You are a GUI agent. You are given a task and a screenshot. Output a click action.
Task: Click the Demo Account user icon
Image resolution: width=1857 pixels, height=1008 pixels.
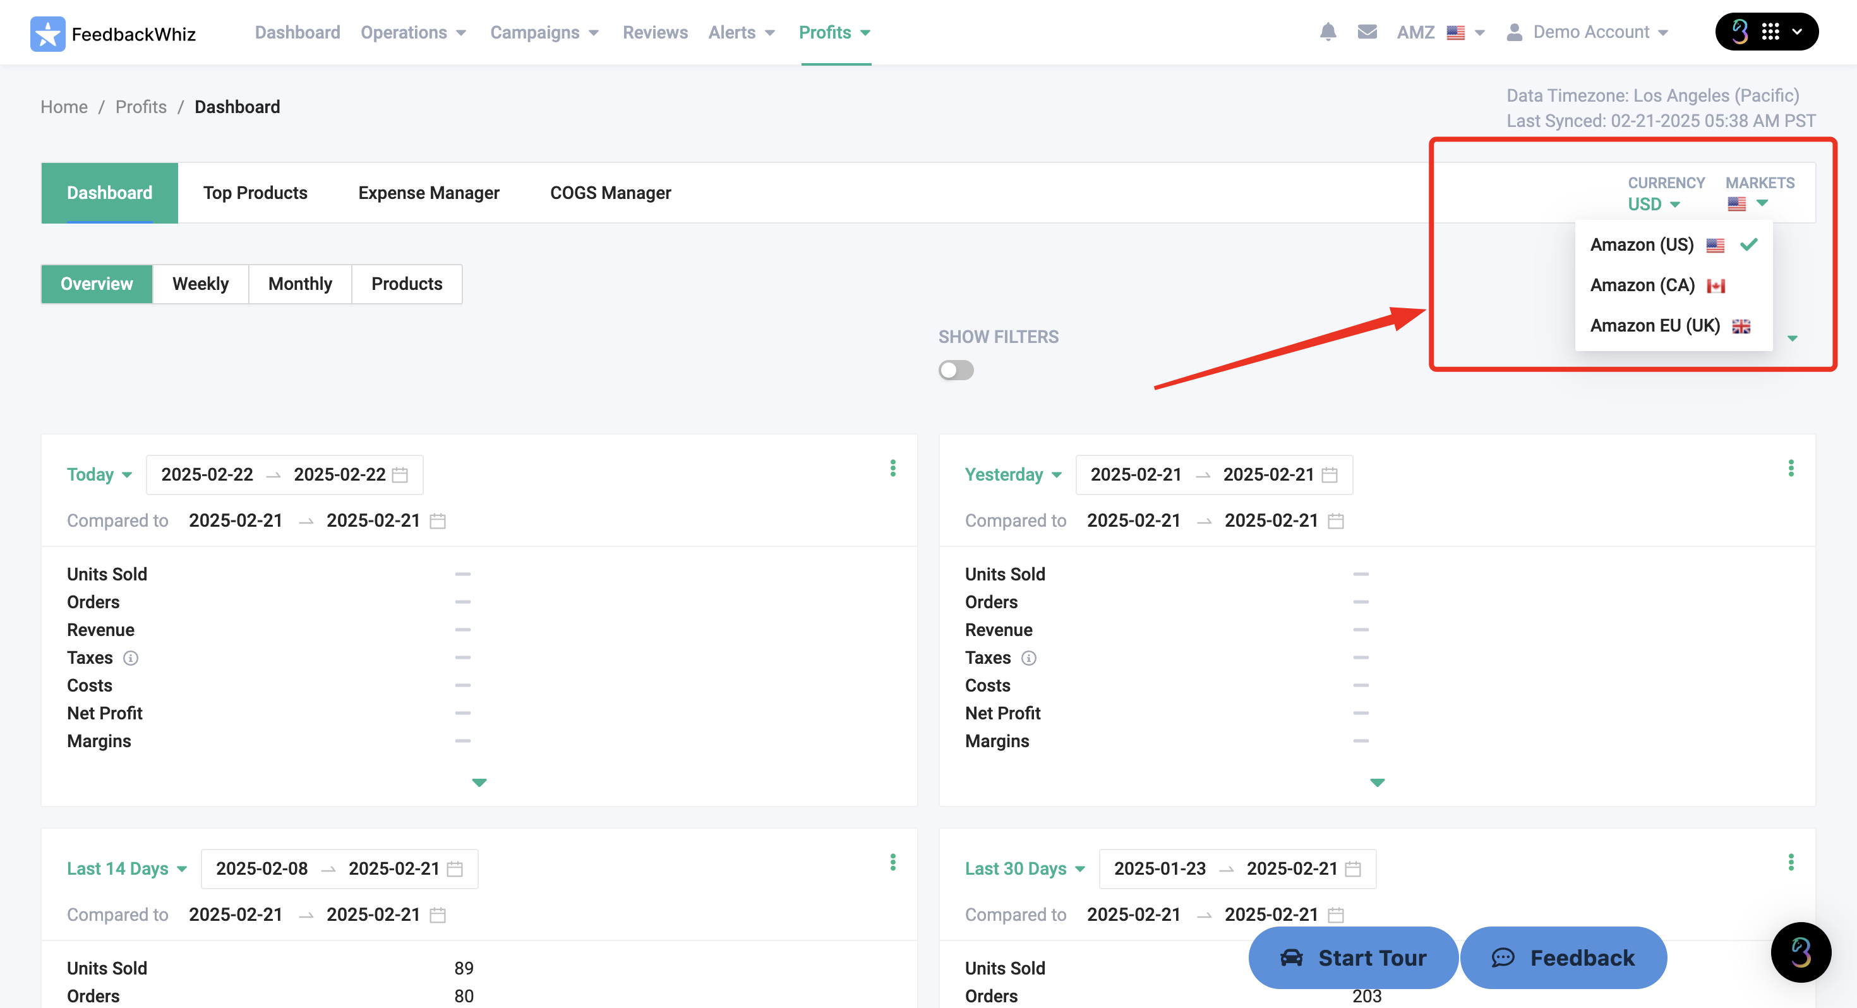coord(1514,32)
